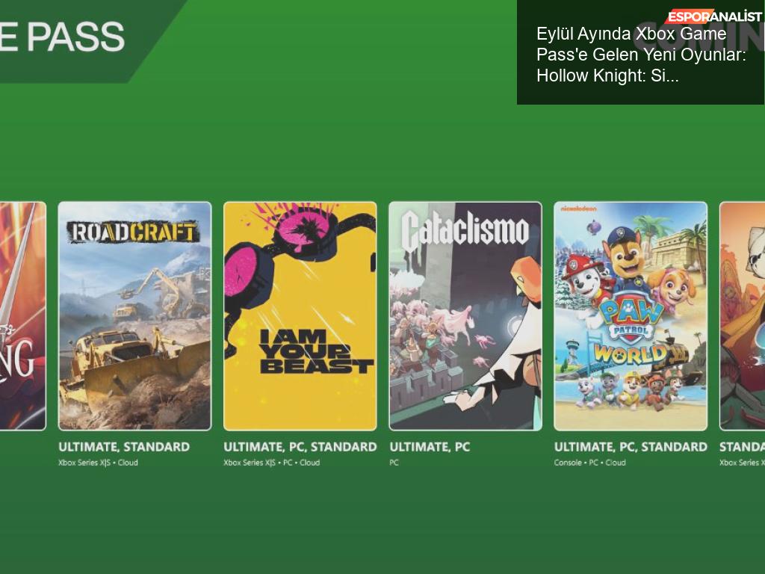
Task: Open the RoadCraft game cover
Action: 134,316
